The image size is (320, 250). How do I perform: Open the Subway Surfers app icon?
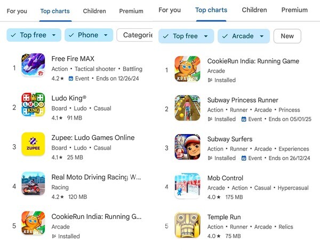tap(188, 147)
